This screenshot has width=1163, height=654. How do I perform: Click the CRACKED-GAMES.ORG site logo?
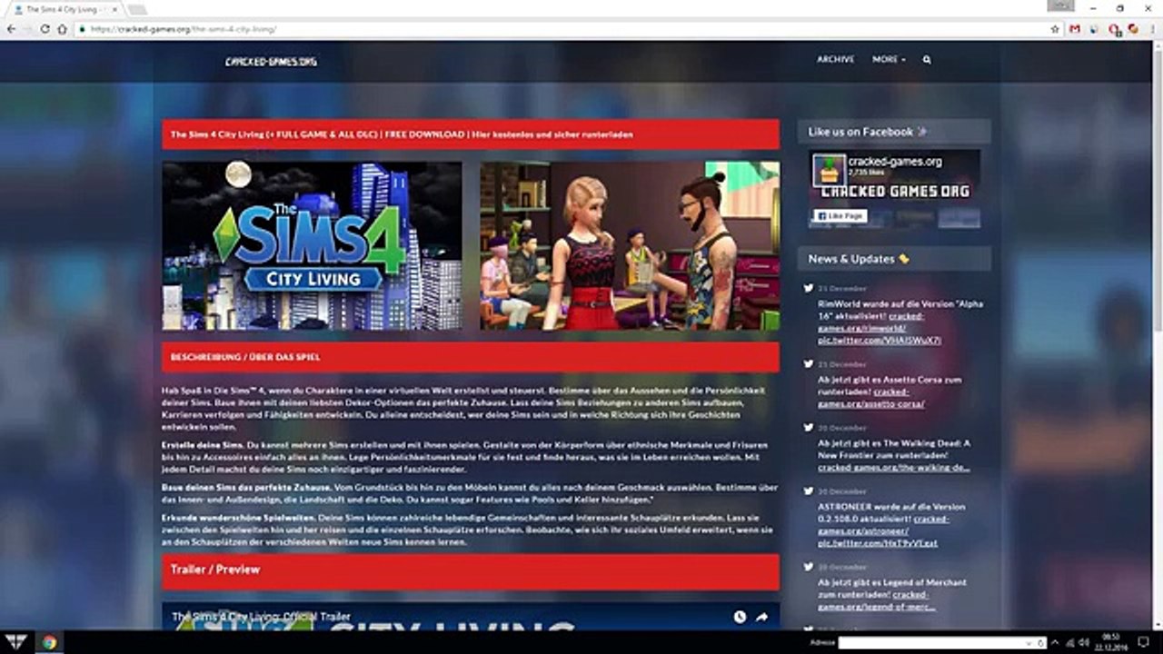tap(271, 62)
